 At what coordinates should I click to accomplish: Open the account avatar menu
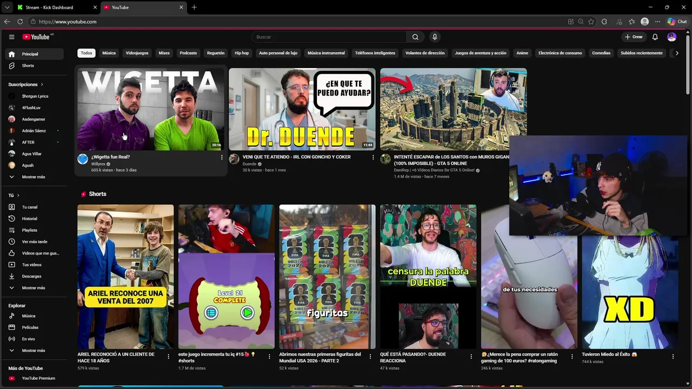click(671, 37)
